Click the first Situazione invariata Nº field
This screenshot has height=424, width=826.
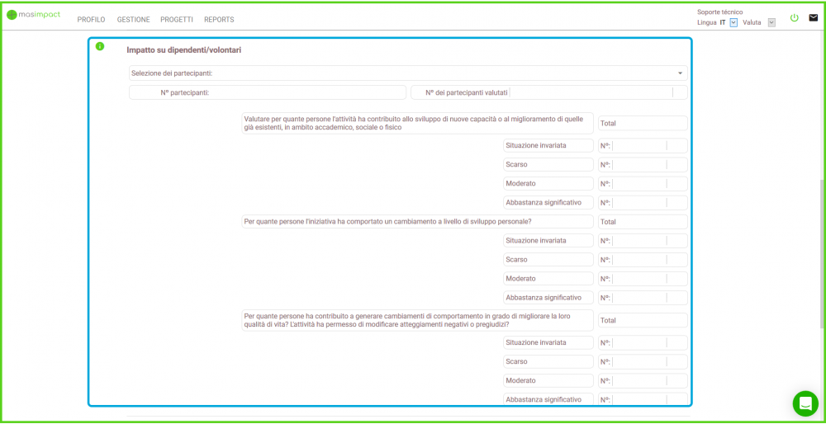tap(638, 145)
